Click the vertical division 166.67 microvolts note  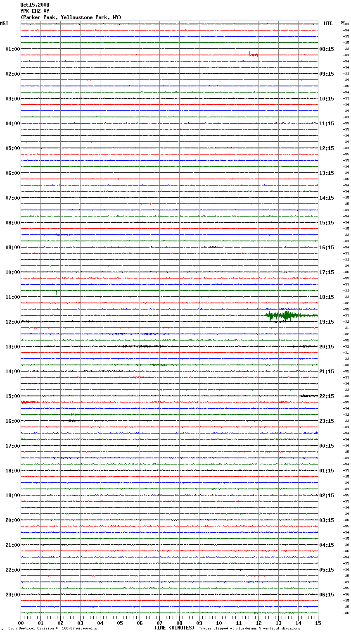pyautogui.click(x=52, y=629)
